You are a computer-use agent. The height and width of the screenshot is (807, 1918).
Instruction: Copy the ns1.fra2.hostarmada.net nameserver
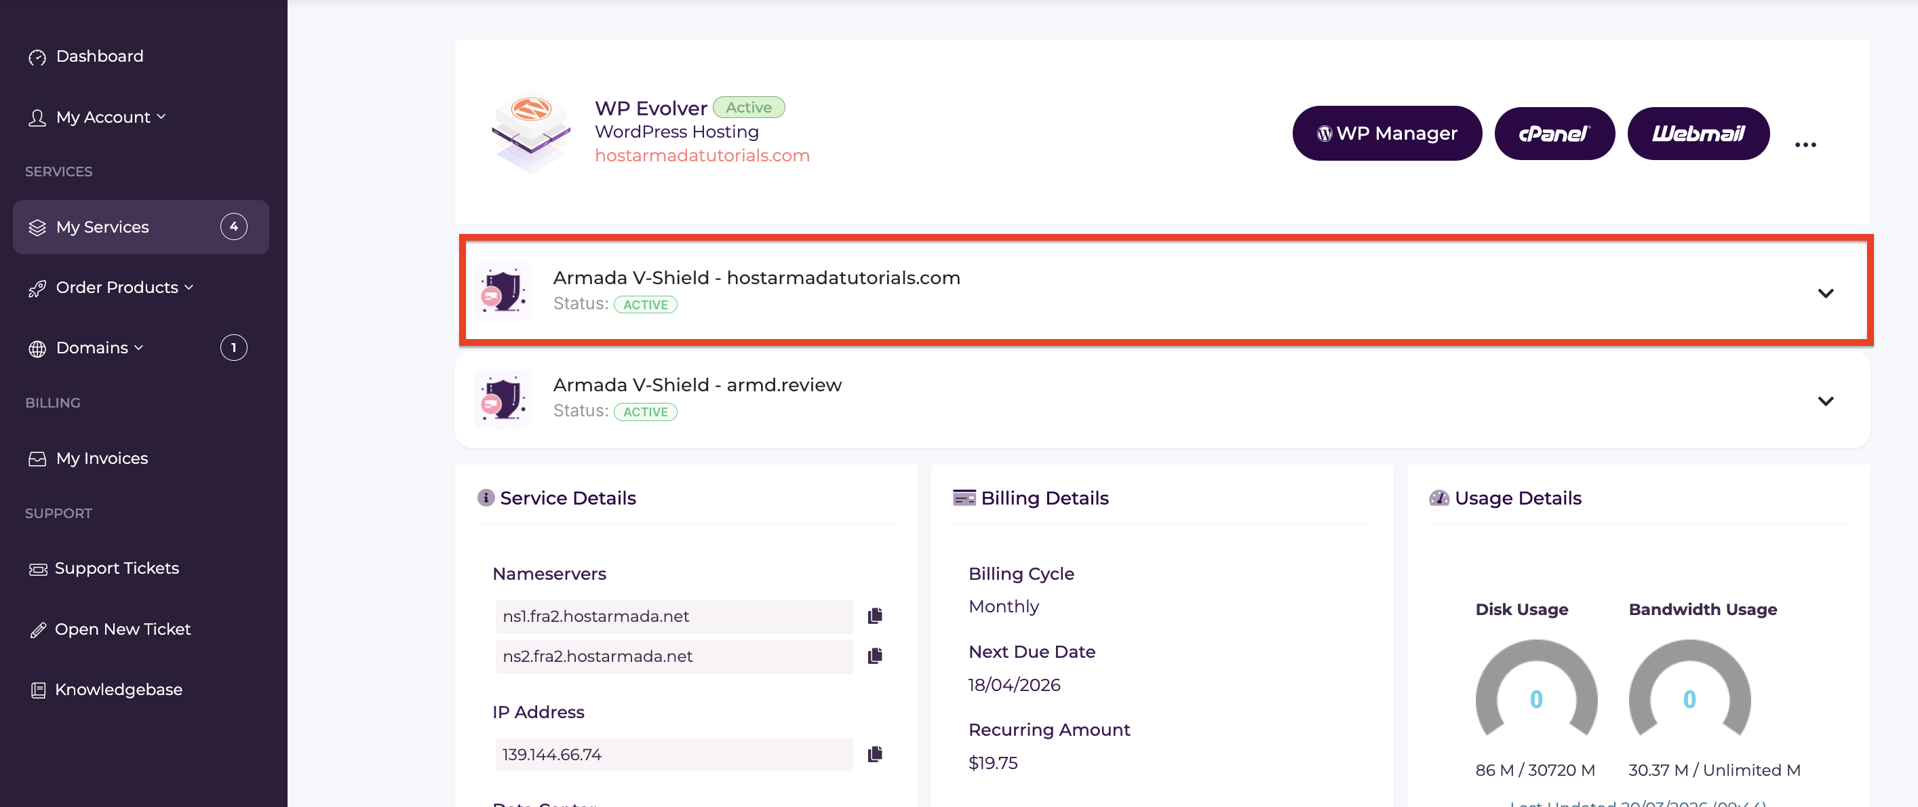875,616
